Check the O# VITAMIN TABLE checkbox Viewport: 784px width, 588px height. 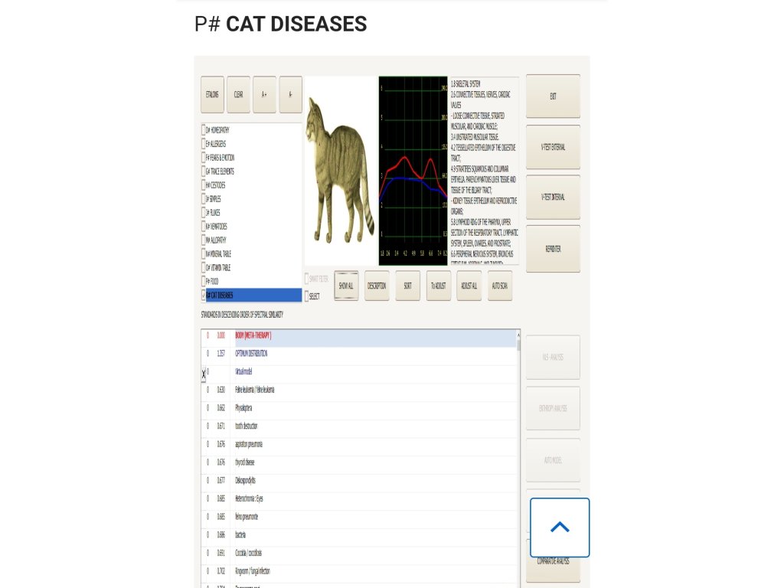204,267
